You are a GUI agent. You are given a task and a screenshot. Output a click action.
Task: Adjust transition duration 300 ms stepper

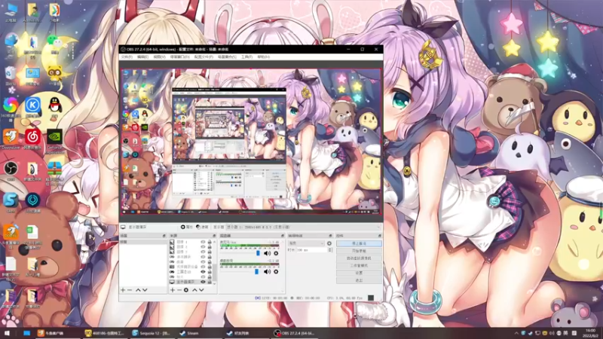(329, 250)
